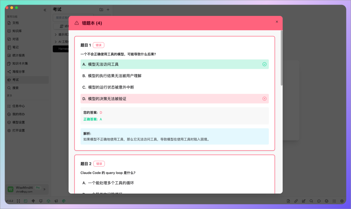Click the new folder icon in 考试 header

tap(101, 10)
